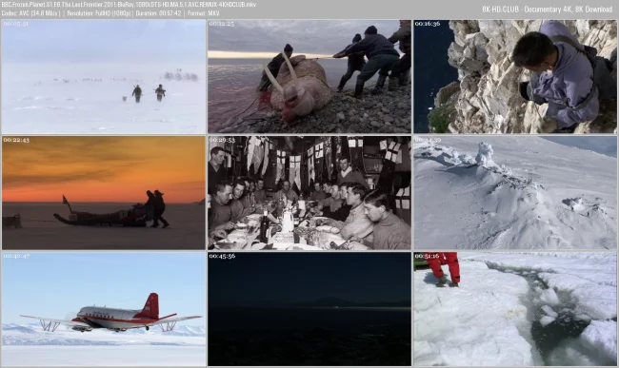Click the 00:40:47 timestamp label

(16, 256)
